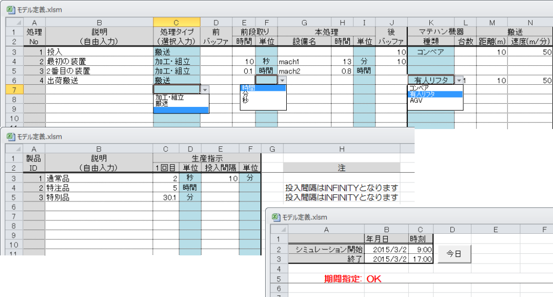Select column C header in top sheet

(177, 23)
